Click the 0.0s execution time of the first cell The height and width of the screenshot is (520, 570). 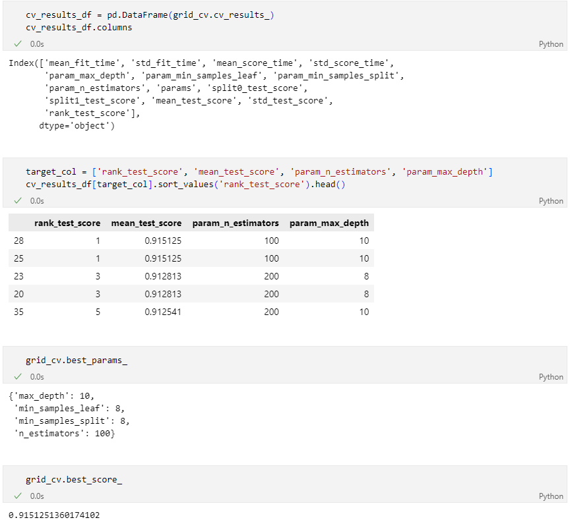coord(37,44)
